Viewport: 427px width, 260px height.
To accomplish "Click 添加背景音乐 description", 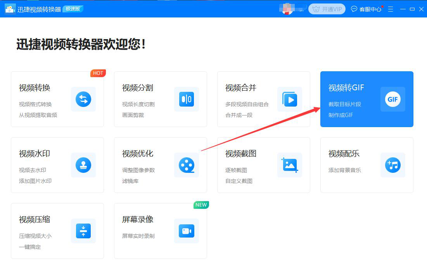I will (x=345, y=170).
